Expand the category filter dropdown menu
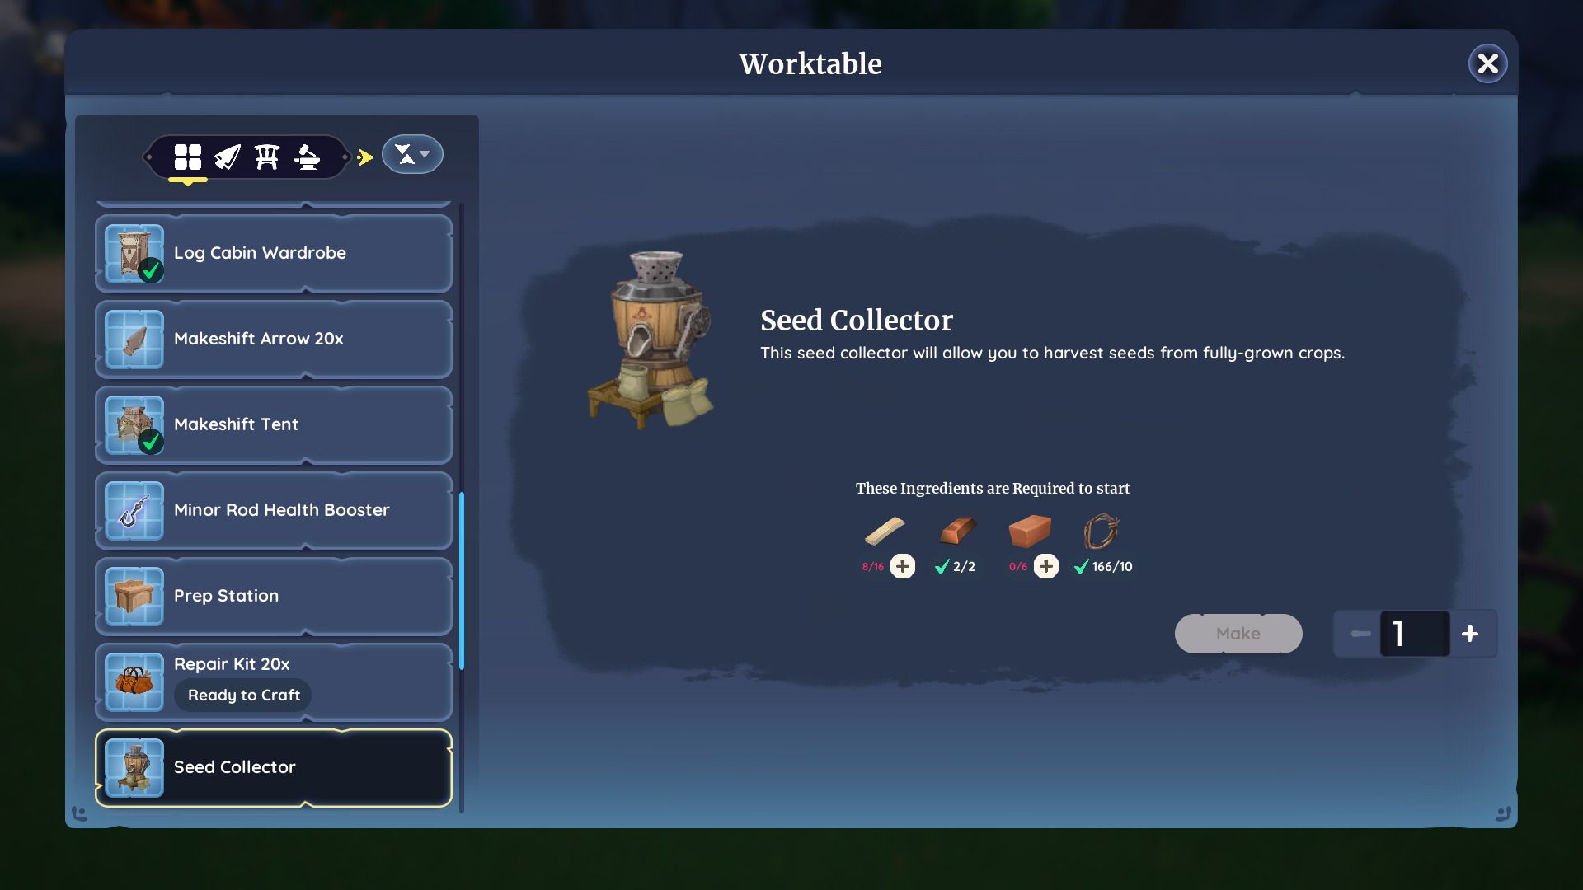 point(411,154)
